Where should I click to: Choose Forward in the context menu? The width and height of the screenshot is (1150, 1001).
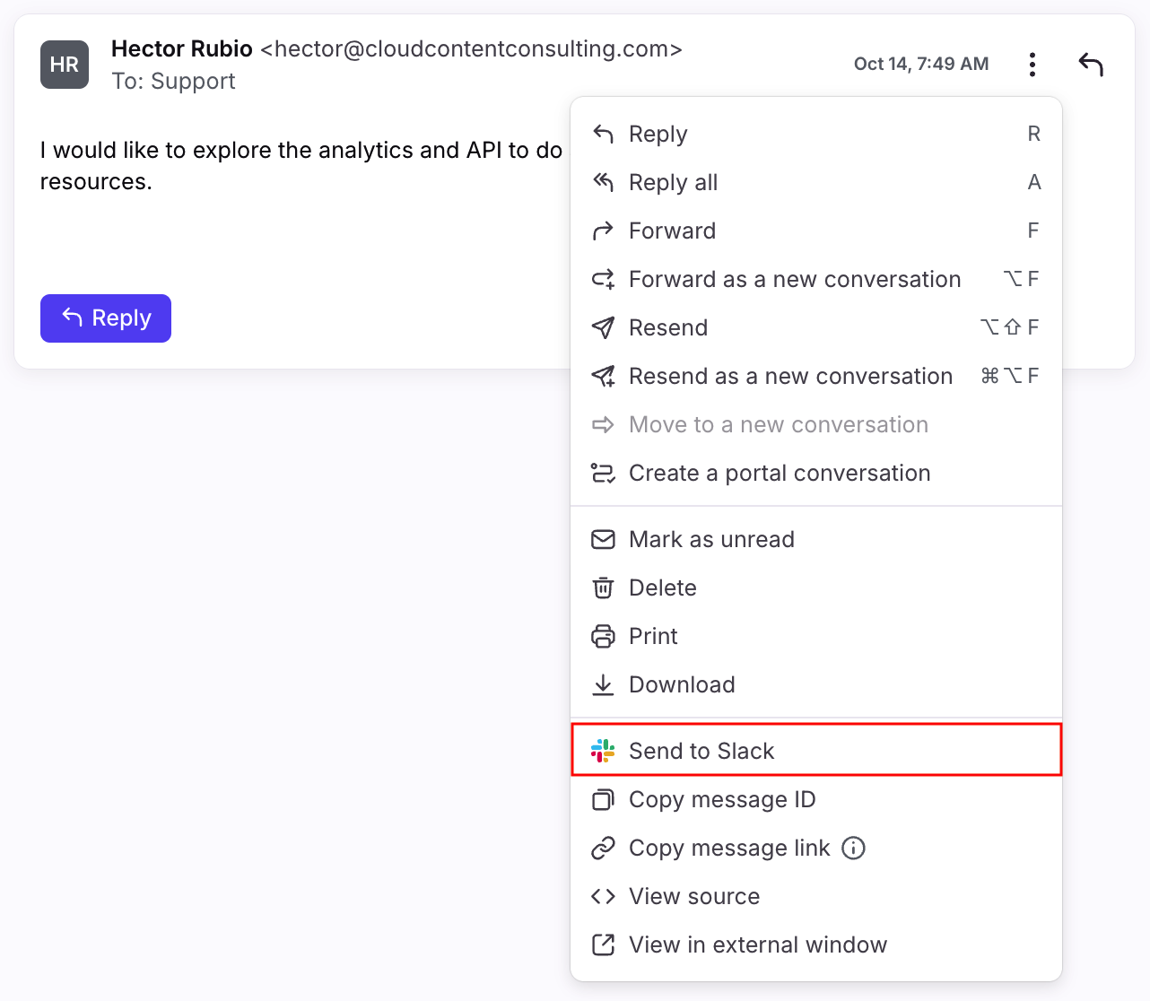(x=672, y=231)
